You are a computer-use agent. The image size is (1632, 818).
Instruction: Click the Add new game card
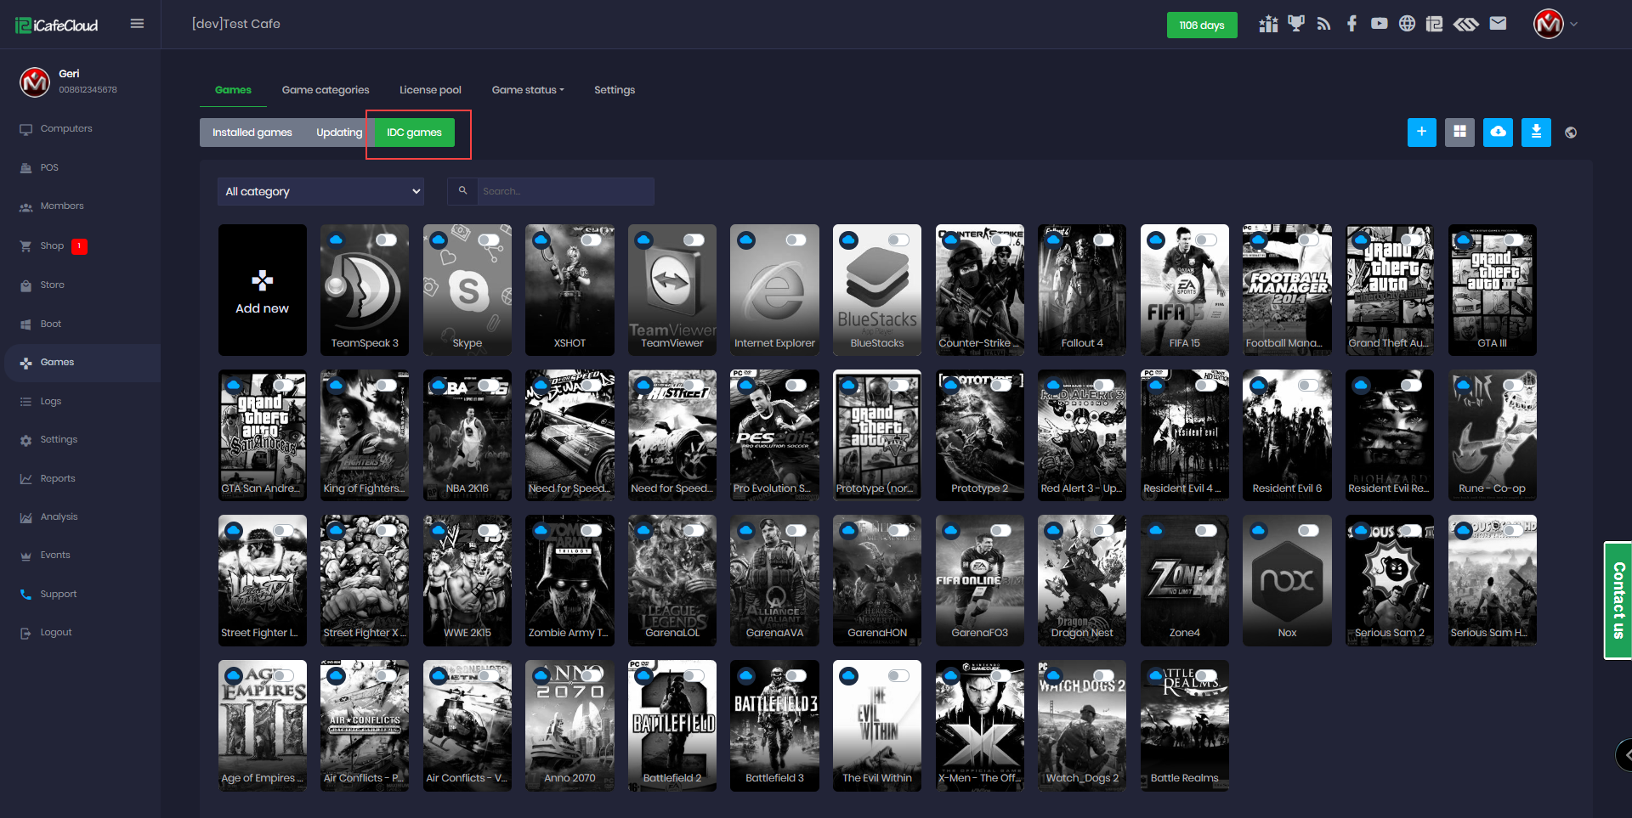click(x=263, y=290)
